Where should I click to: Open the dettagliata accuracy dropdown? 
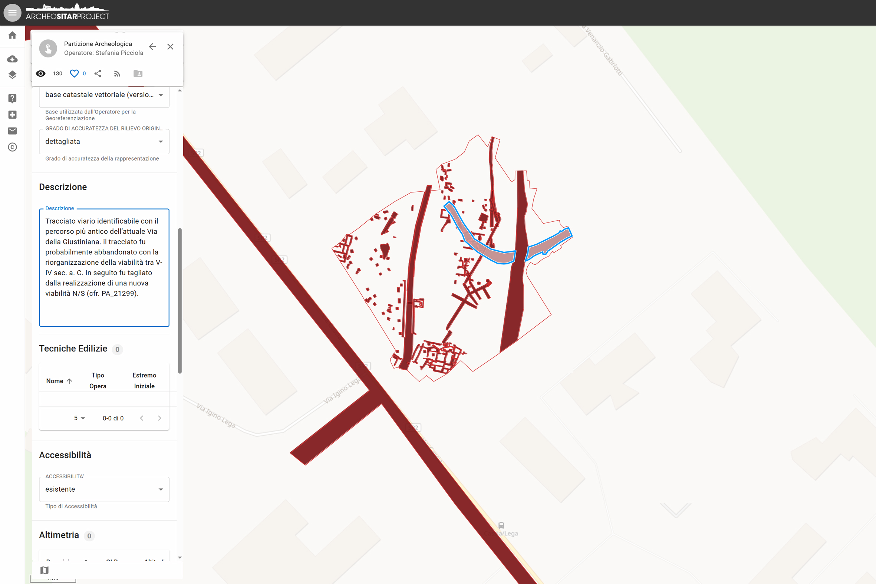tap(104, 142)
